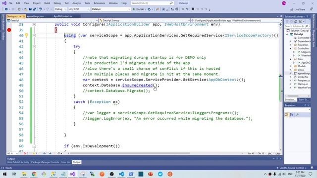
Task: Click the Solution Explorer Home icon
Action: point(296,21)
